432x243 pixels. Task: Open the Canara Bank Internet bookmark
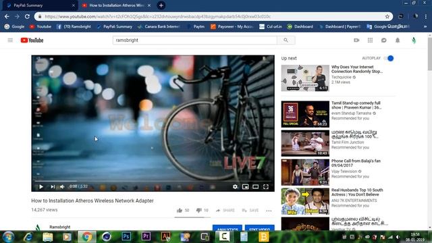(159, 26)
